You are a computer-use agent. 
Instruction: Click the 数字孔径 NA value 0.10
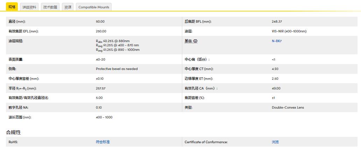tap(99, 108)
